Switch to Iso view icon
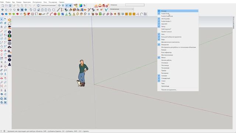Viewport: 236px width, 133px height. [31, 10]
